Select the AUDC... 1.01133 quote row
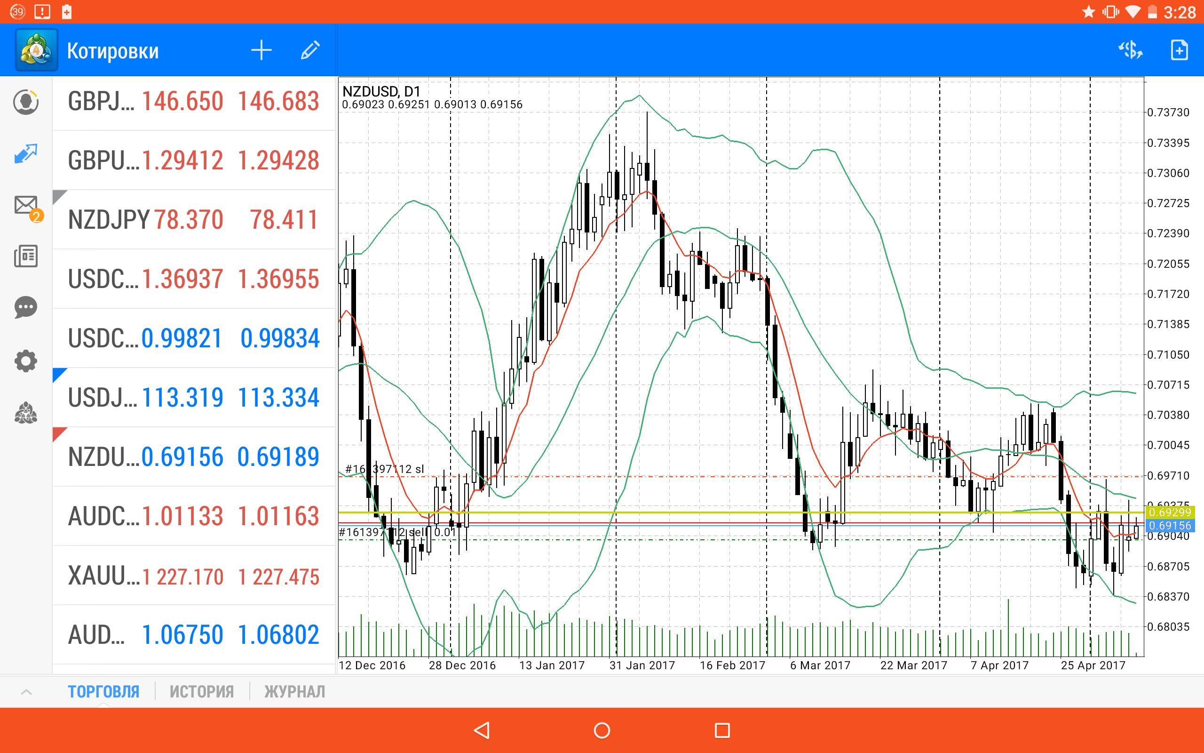The height and width of the screenshot is (753, 1204). coord(194,516)
